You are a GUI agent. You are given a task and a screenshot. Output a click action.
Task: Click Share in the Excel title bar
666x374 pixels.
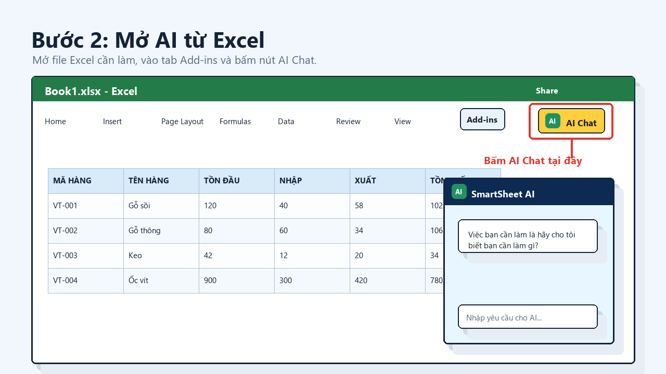click(547, 90)
